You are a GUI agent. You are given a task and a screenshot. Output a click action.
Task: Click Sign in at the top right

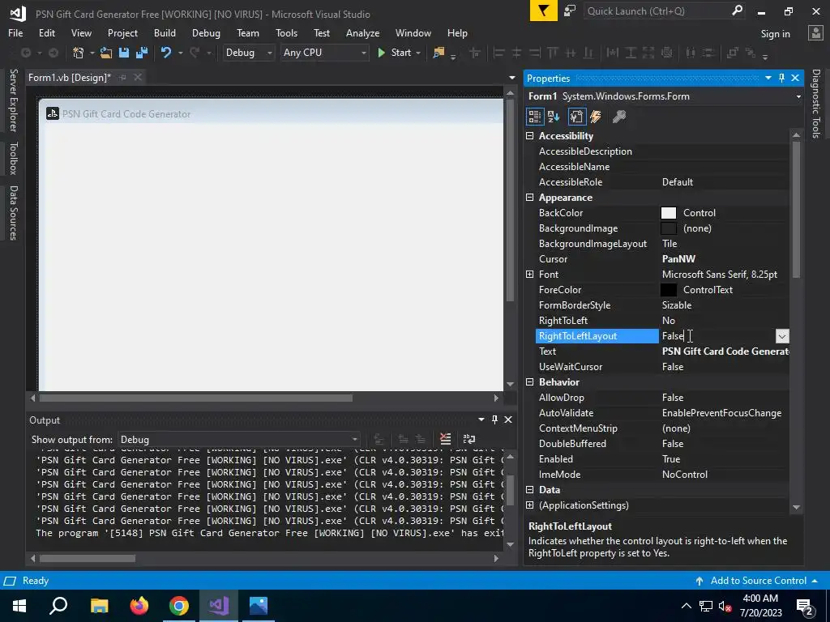click(x=776, y=33)
